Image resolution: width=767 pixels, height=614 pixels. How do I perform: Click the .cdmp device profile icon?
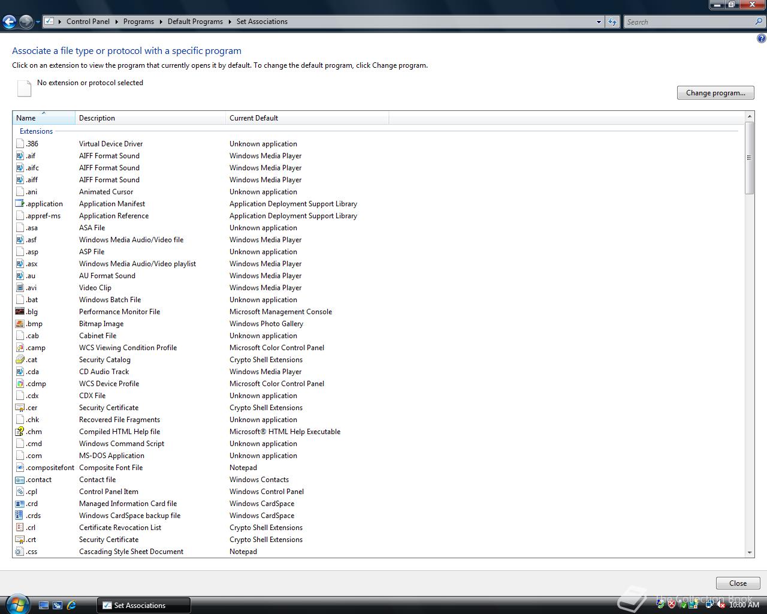click(20, 384)
